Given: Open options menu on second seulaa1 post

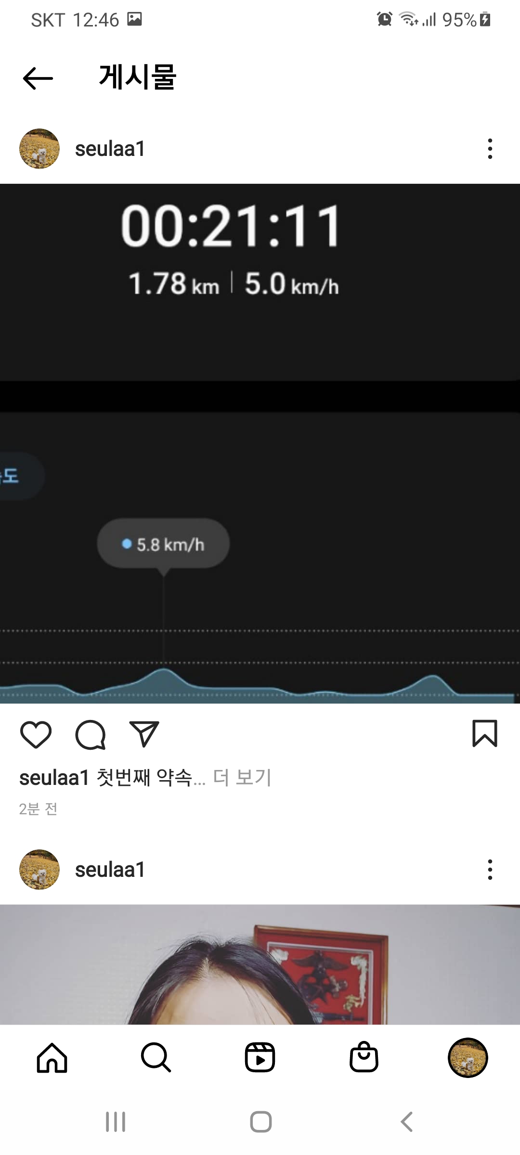Looking at the screenshot, I should 490,870.
